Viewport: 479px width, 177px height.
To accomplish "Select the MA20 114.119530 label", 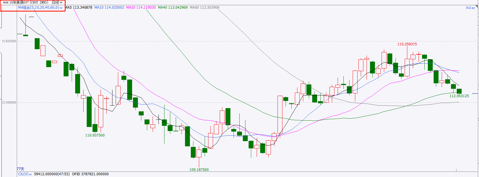I will point(141,8).
